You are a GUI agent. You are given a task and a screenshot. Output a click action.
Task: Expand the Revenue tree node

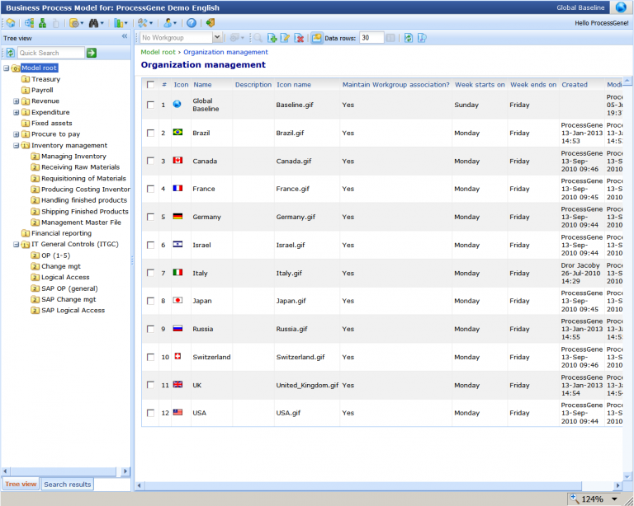coord(16,101)
